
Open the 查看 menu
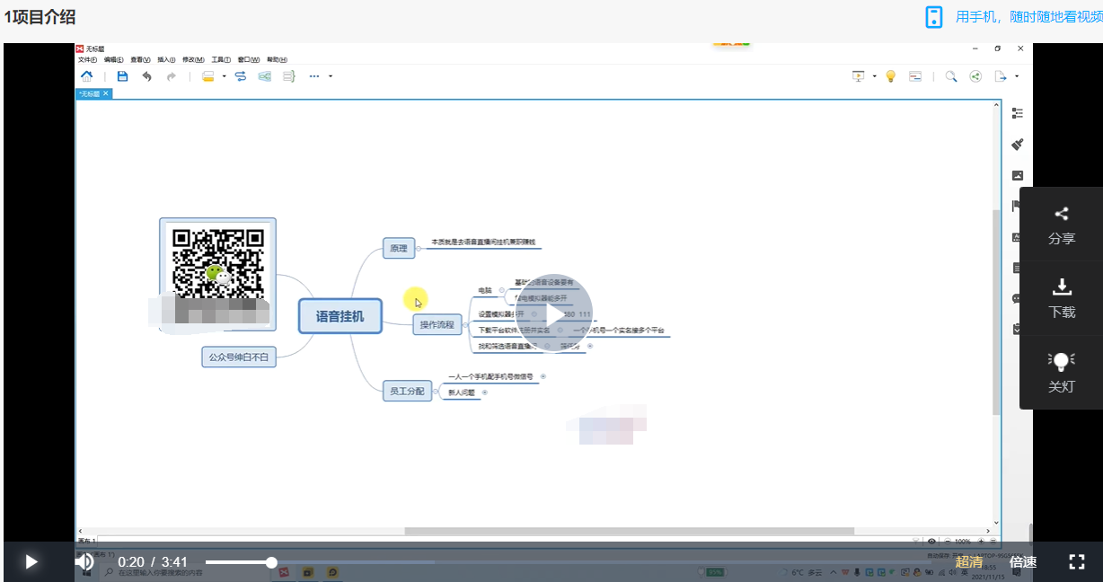click(x=140, y=60)
